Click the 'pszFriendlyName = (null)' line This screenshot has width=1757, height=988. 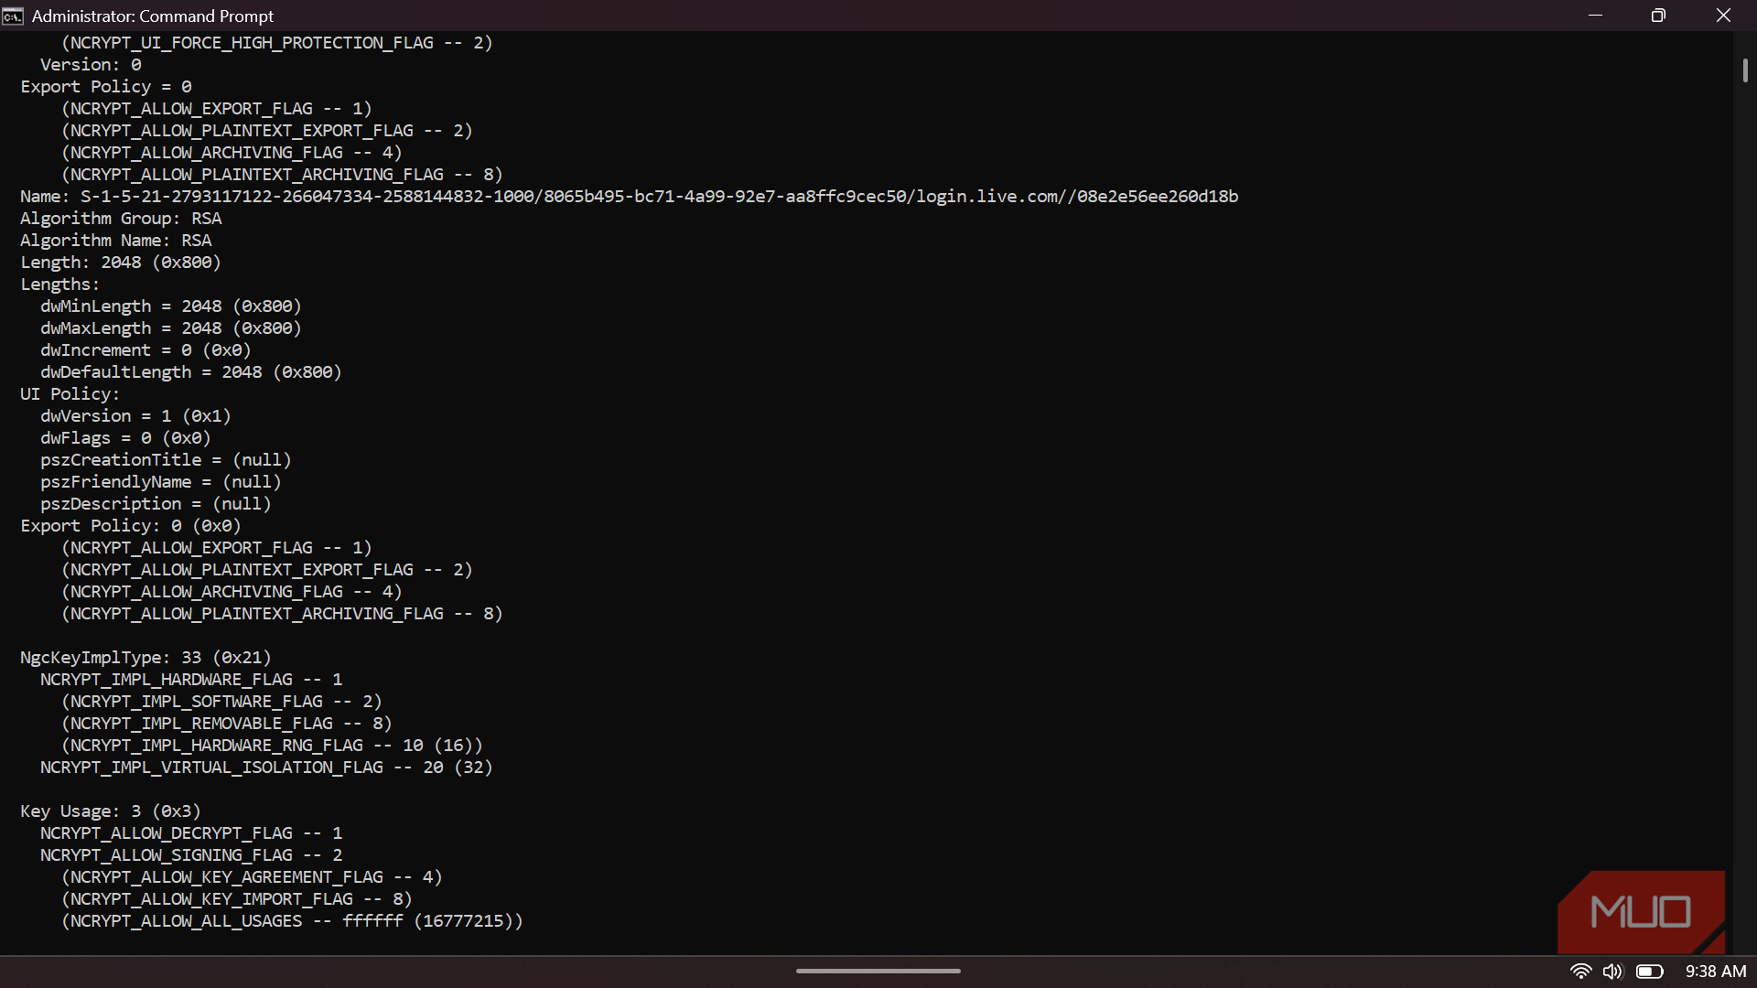[161, 482]
